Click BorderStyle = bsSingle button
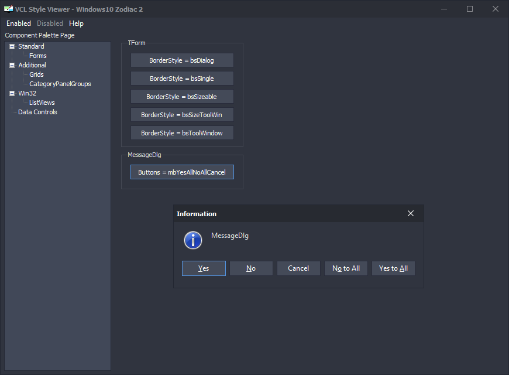The width and height of the screenshot is (509, 375). (182, 79)
